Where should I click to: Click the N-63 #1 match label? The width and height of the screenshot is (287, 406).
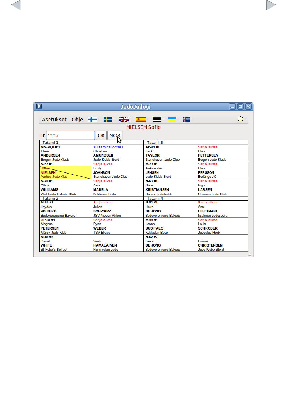[x=152, y=181]
